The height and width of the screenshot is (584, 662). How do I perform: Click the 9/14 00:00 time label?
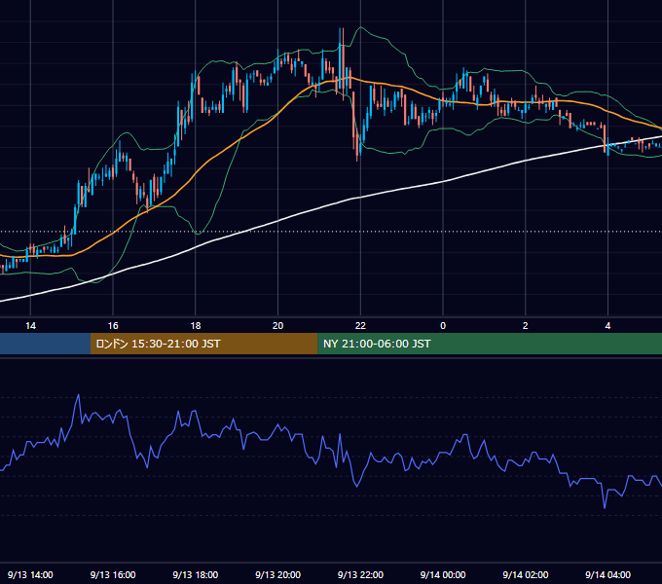[x=443, y=574]
